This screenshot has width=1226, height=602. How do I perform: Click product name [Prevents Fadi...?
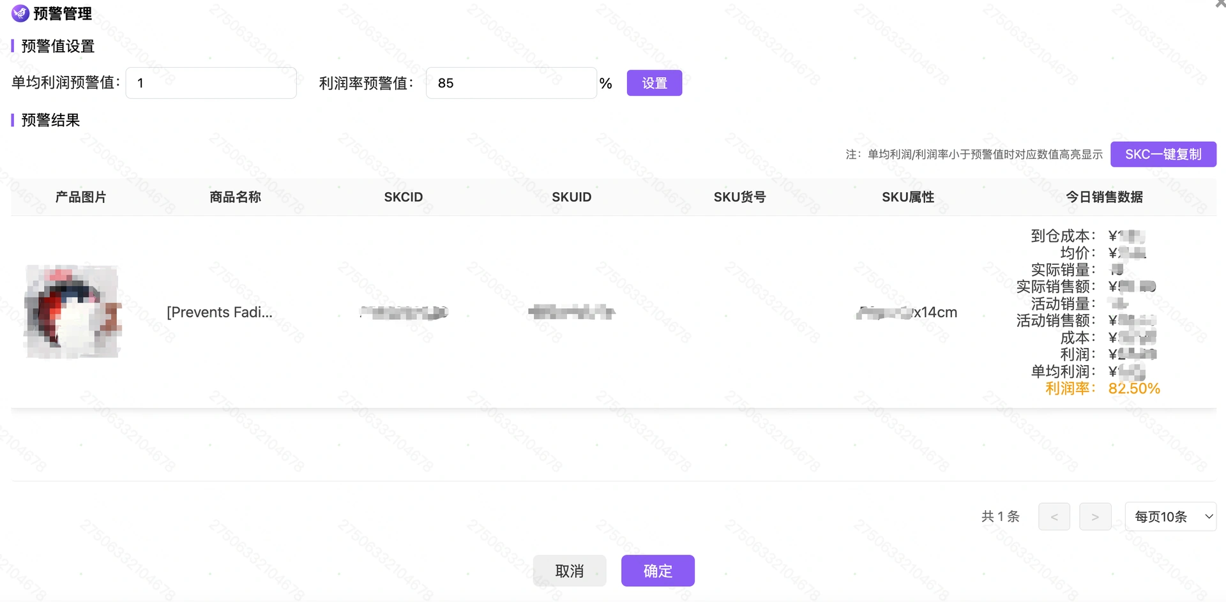click(x=220, y=312)
